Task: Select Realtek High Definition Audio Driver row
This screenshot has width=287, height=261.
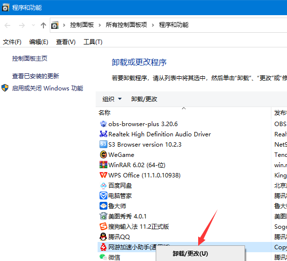Action: point(192,134)
